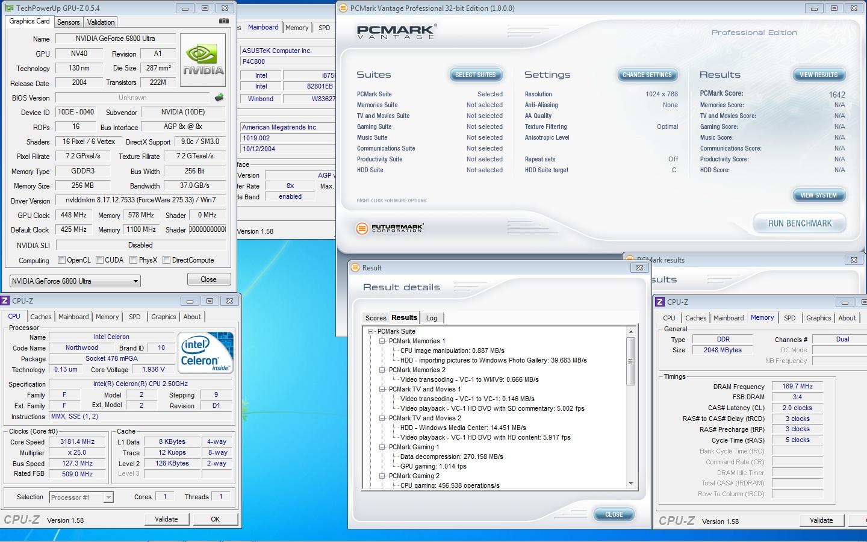Click the Close button in GPU-Z
The image size is (867, 542).
point(208,279)
